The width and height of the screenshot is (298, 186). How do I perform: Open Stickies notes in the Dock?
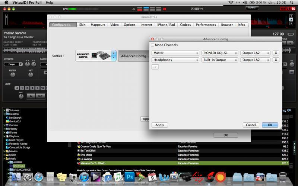[x=61, y=177]
